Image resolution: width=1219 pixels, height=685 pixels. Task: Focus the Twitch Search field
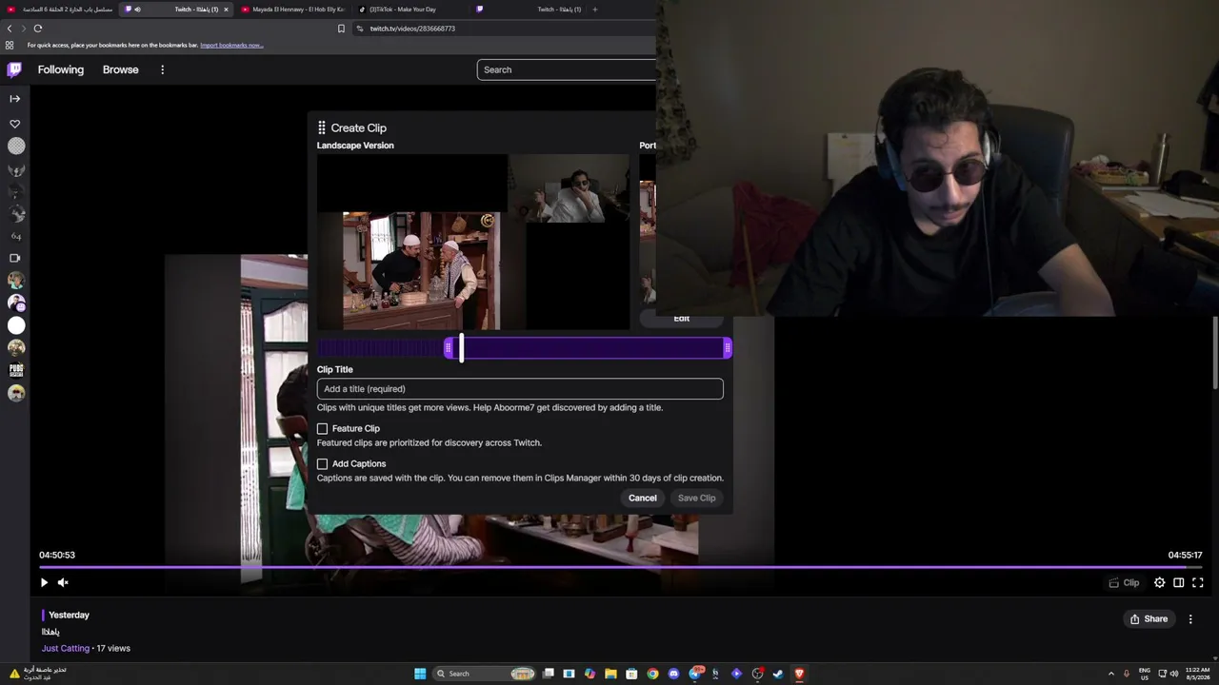[567, 69]
